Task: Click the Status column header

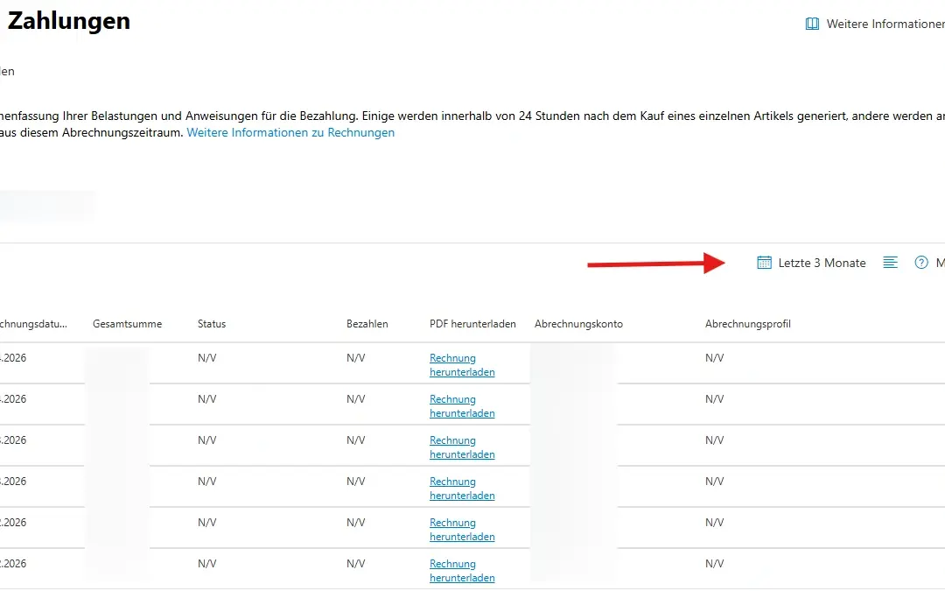Action: [212, 323]
